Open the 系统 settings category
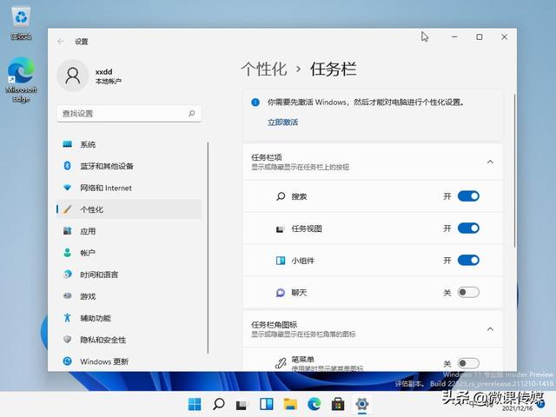 pos(129,144)
